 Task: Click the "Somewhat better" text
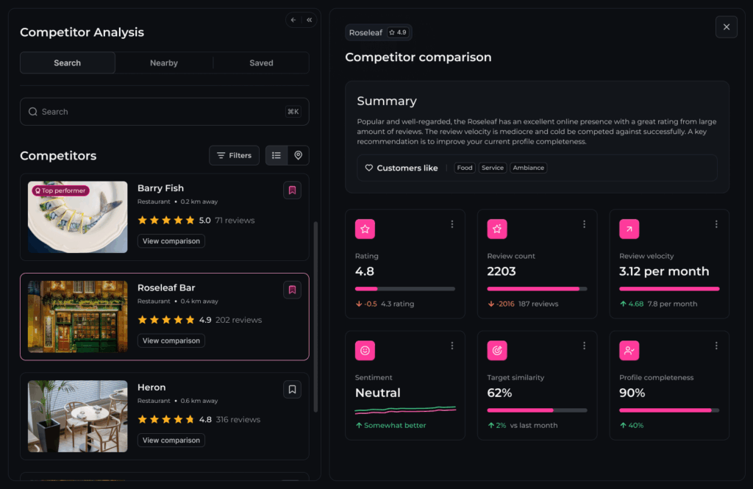coord(395,426)
